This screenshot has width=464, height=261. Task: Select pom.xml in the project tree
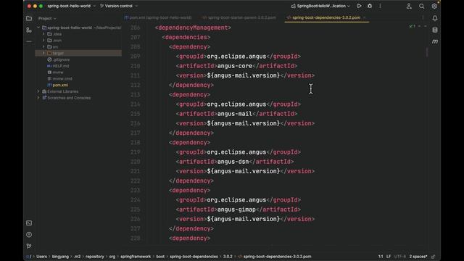[60, 85]
